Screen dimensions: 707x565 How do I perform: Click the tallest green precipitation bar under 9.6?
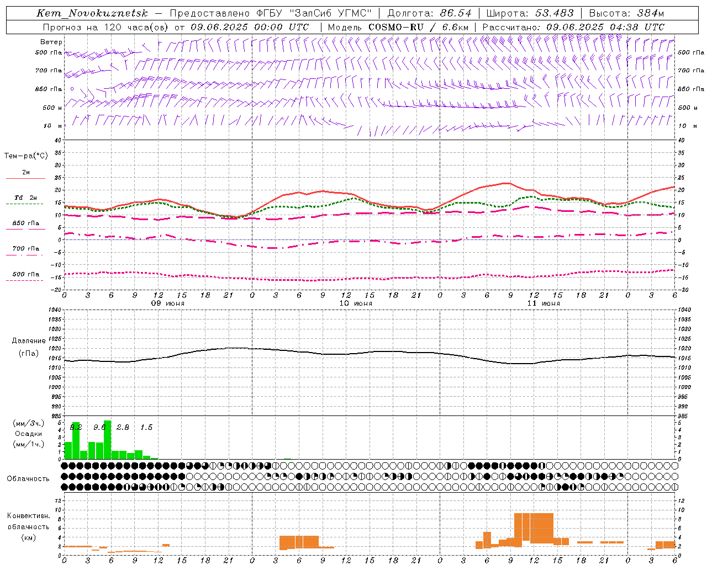point(107,440)
